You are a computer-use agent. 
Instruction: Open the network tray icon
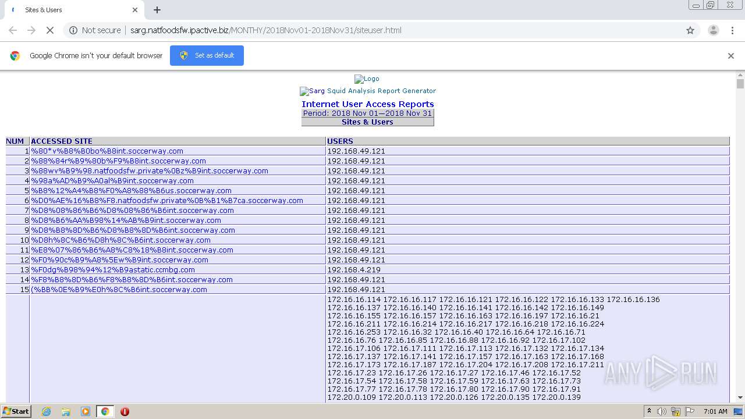click(676, 411)
